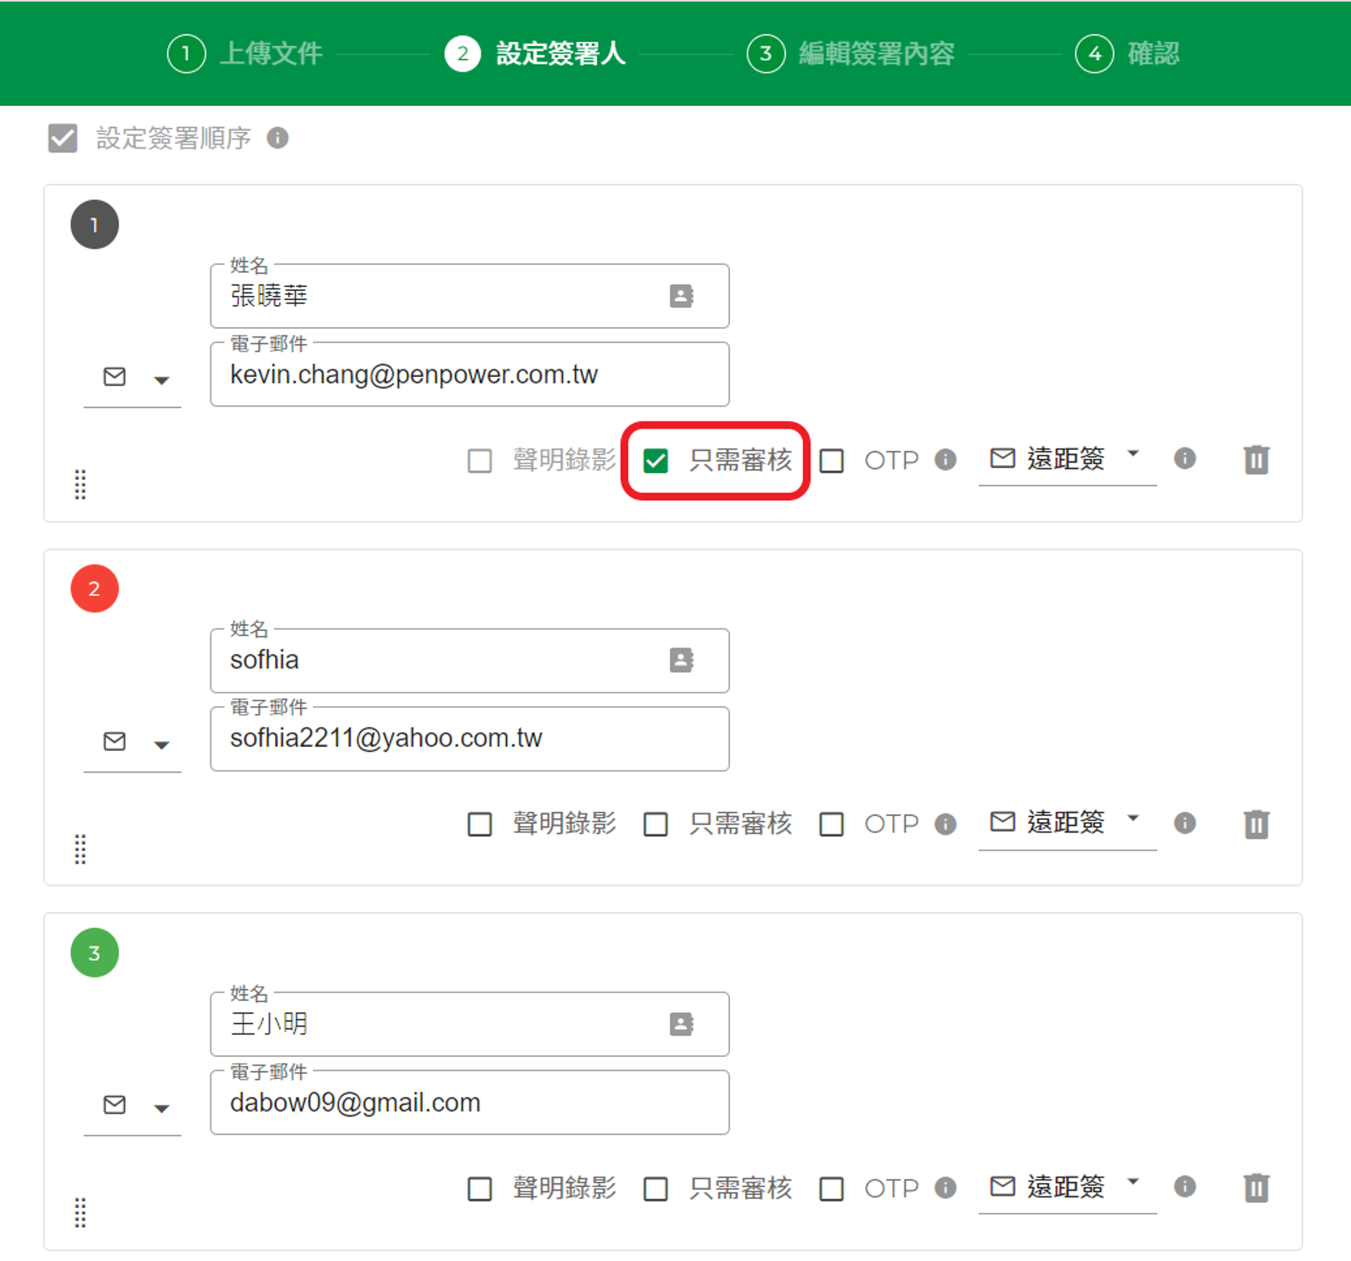The width and height of the screenshot is (1351, 1261).
Task: Open 遠距簽 signing type dropdown for signer 2
Action: tap(1067, 823)
